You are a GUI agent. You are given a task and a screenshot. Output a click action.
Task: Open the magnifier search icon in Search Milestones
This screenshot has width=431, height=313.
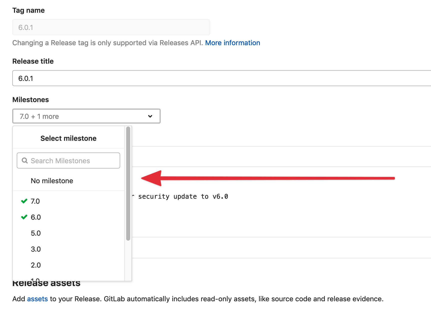[24, 160]
